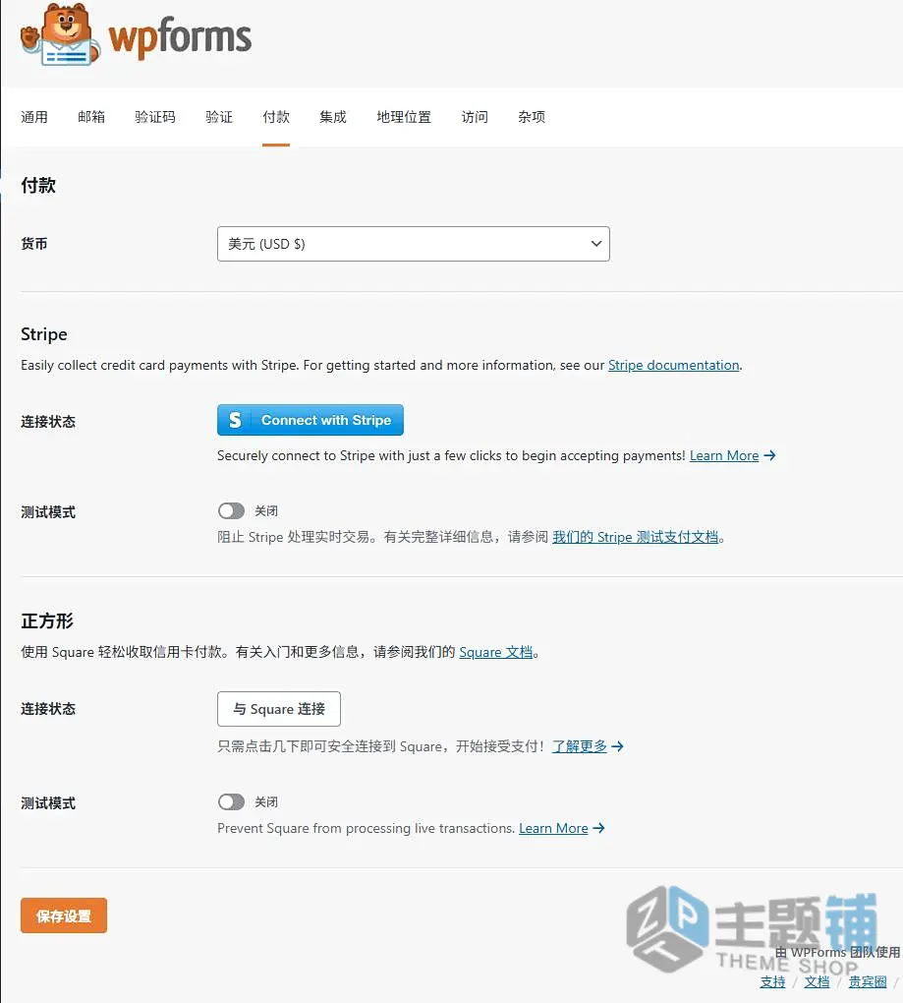This screenshot has height=1003, width=903.
Task: Open the Square 文档 link
Action: 496,652
